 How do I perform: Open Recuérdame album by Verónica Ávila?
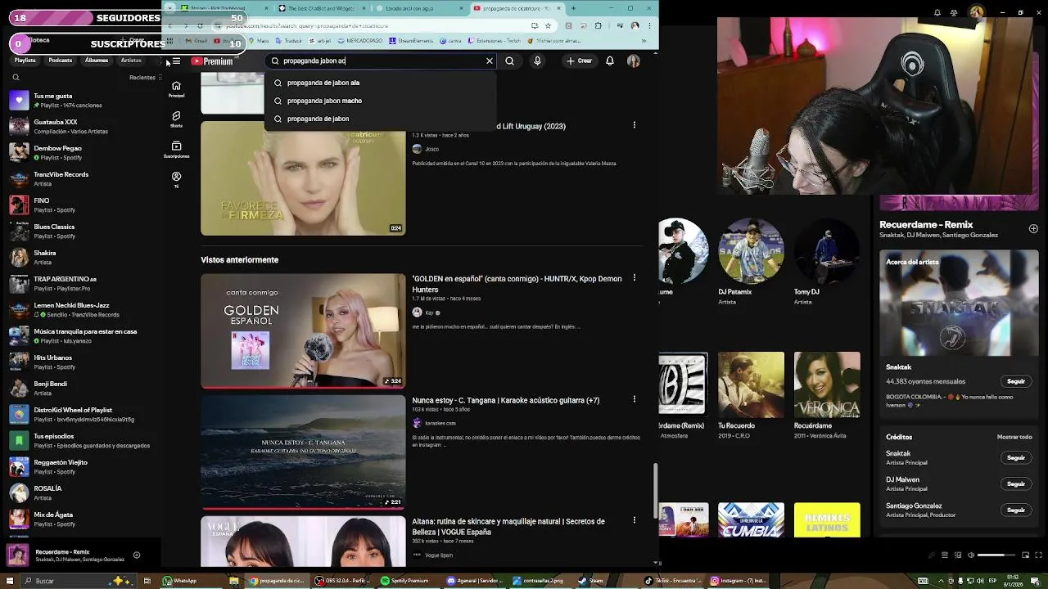(x=827, y=396)
